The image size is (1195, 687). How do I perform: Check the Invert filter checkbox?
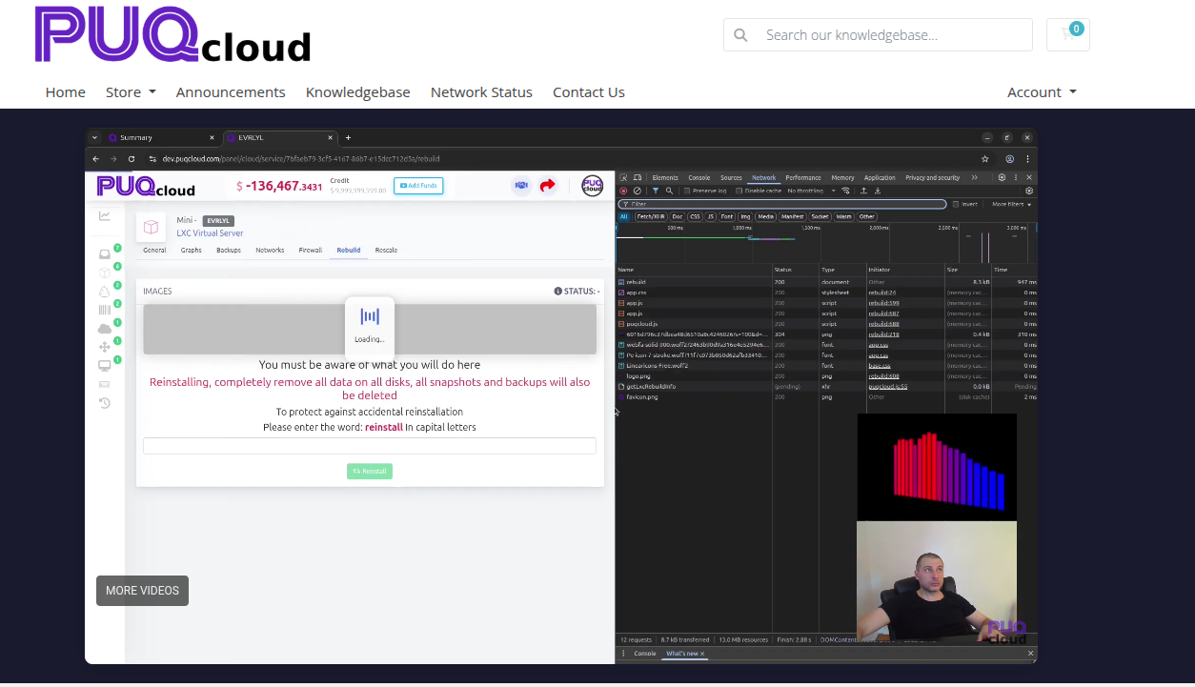pyautogui.click(x=956, y=203)
